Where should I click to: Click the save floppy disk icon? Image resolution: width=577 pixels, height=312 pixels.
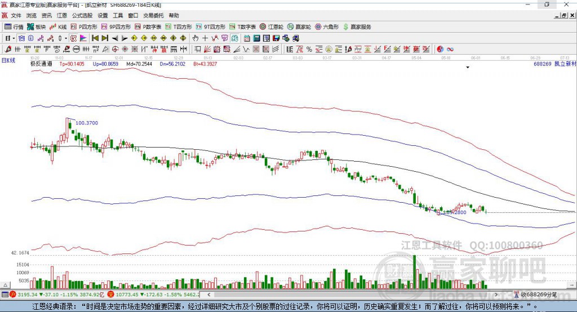[276, 38]
